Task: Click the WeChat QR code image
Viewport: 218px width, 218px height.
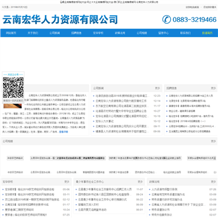Action: 13,88
